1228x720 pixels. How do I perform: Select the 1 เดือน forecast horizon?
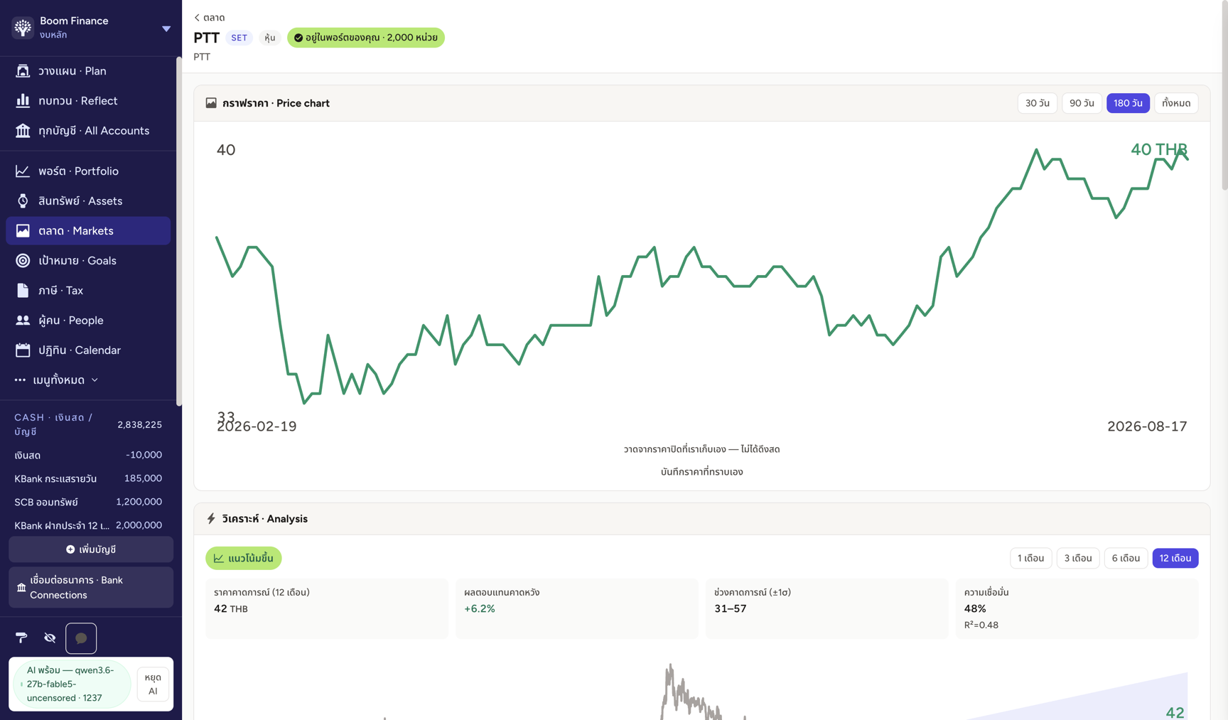coord(1031,558)
